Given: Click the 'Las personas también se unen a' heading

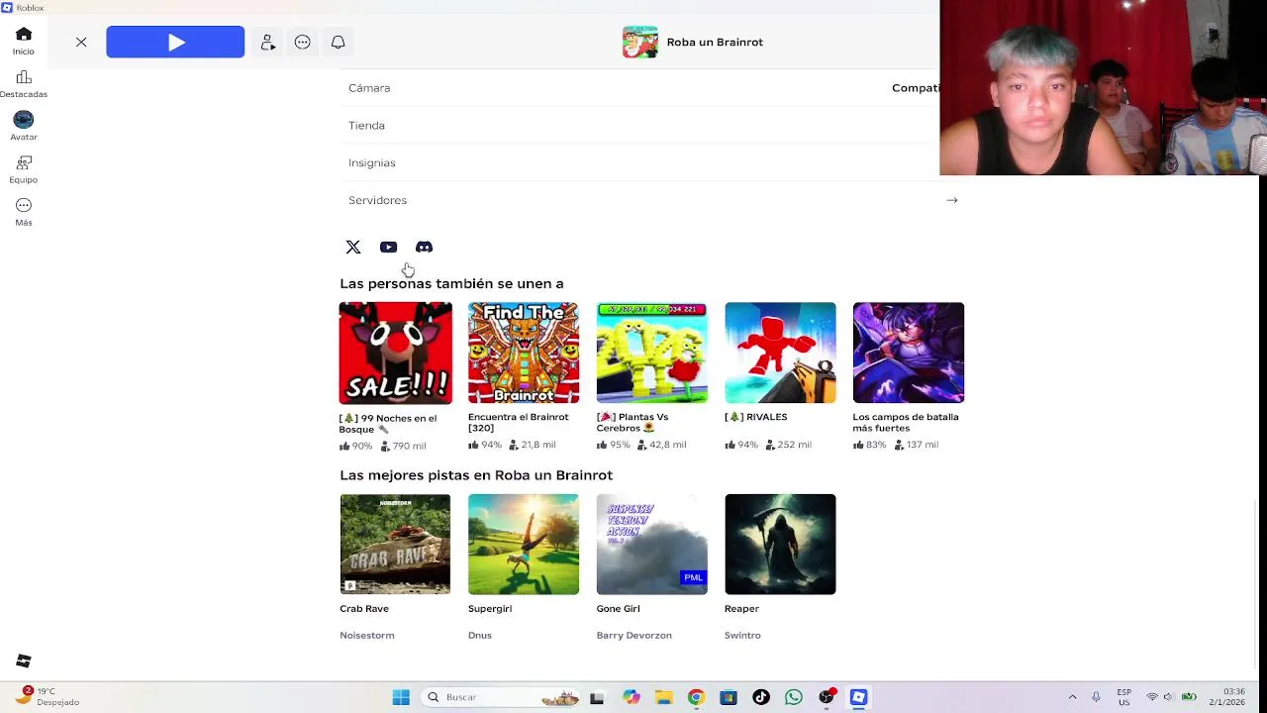Looking at the screenshot, I should [x=451, y=283].
